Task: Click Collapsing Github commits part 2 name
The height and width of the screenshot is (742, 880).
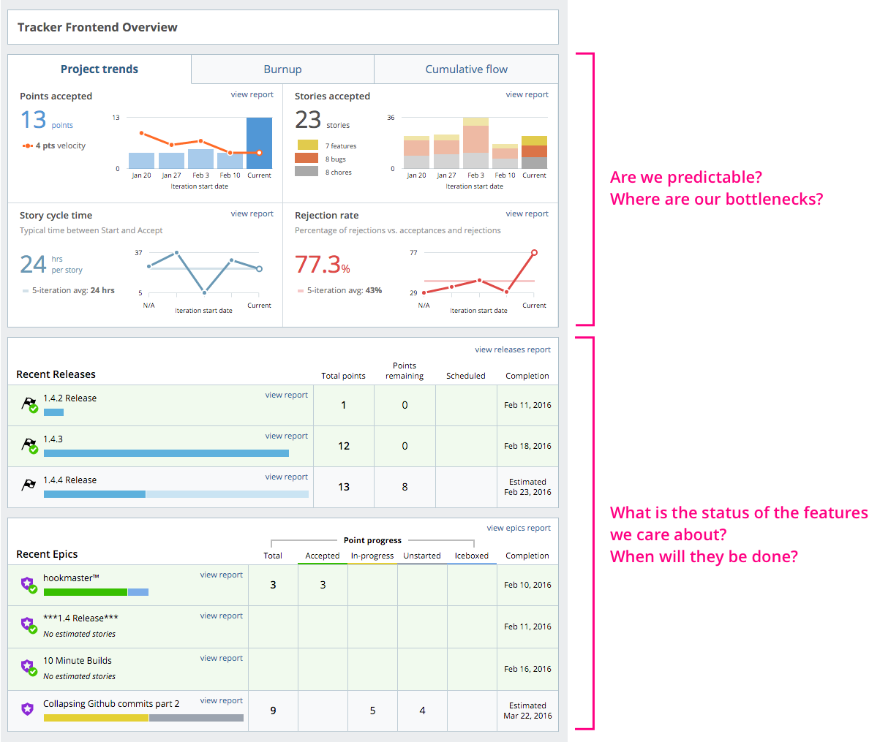Action: 111,703
